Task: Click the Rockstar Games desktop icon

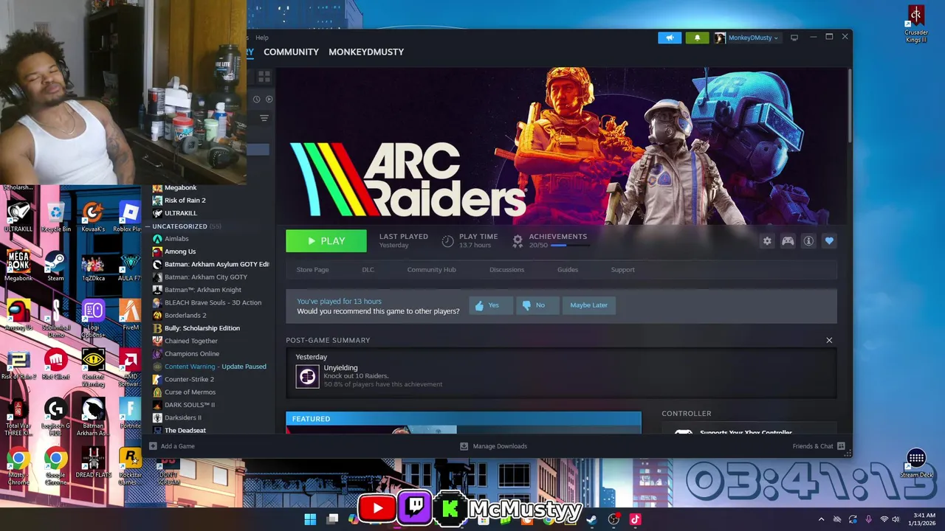Action: 130,466
